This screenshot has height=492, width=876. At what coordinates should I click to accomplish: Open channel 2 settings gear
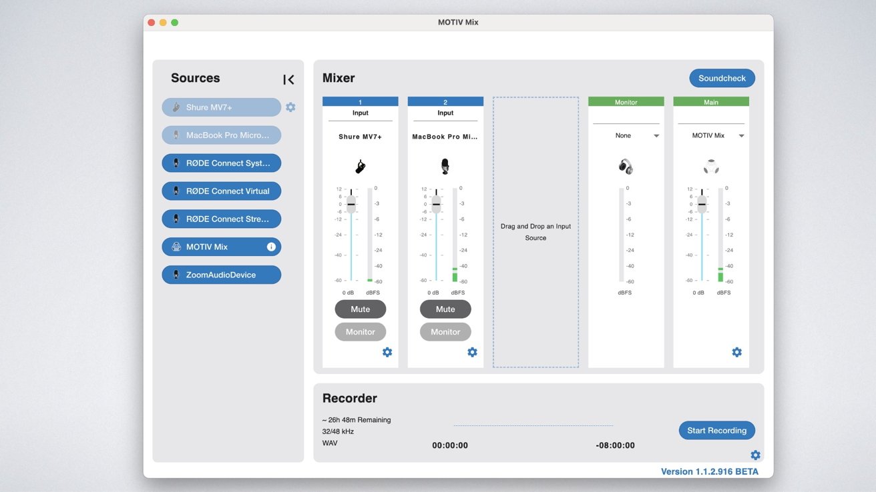472,352
